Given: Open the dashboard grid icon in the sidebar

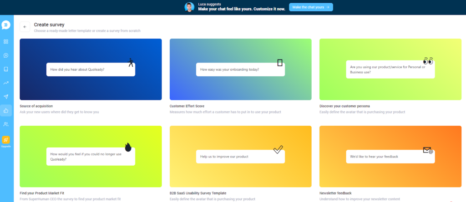Looking at the screenshot, I should click(x=6, y=41).
